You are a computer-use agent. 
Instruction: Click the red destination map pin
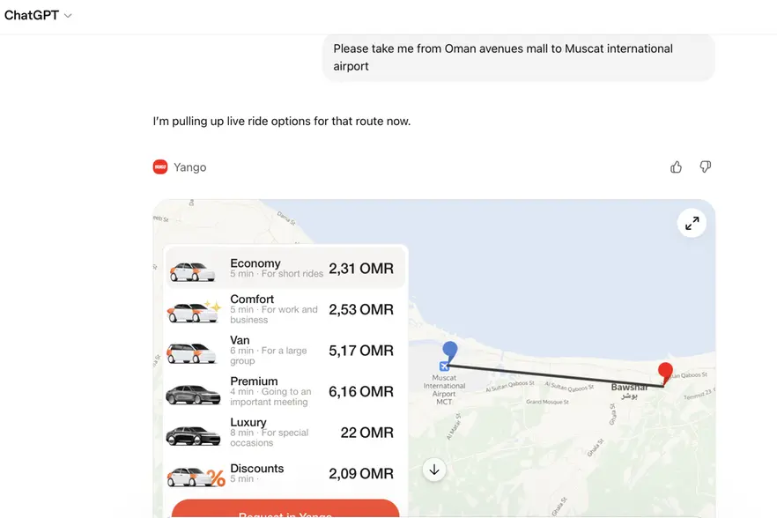point(665,373)
